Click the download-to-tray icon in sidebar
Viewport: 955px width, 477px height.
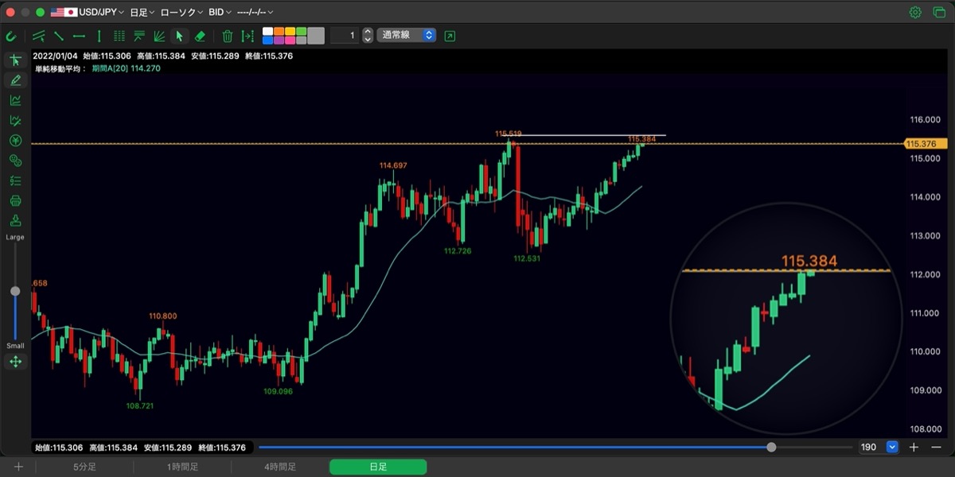[x=15, y=220]
